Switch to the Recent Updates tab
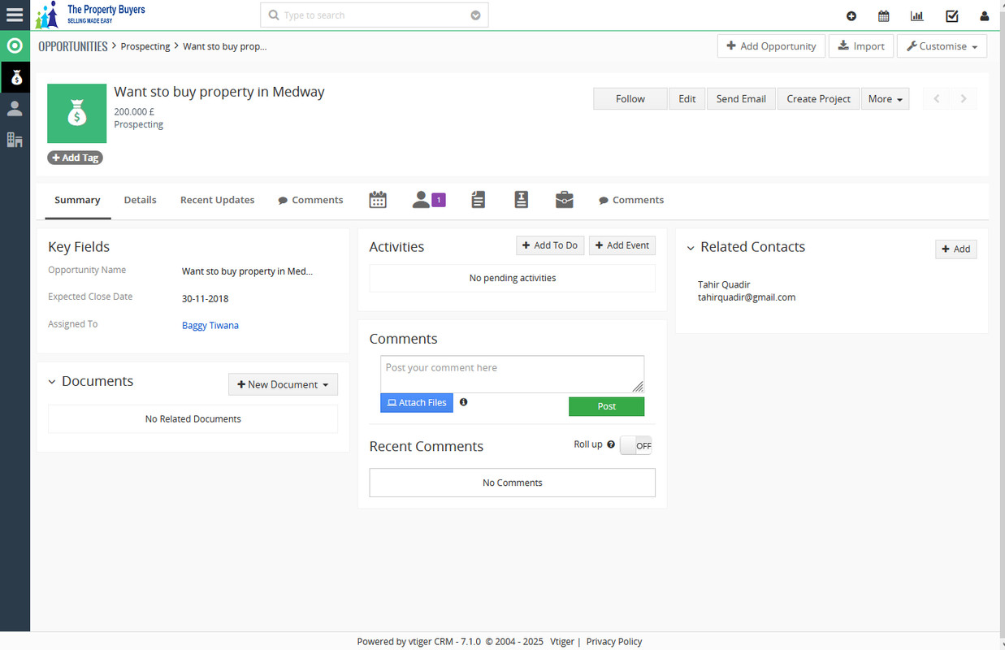Viewport: 1005px width, 650px height. [x=217, y=200]
